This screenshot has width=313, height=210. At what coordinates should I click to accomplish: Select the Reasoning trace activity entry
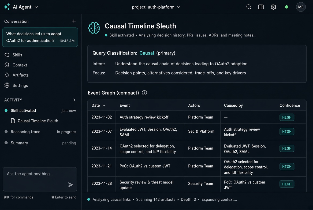point(40,132)
